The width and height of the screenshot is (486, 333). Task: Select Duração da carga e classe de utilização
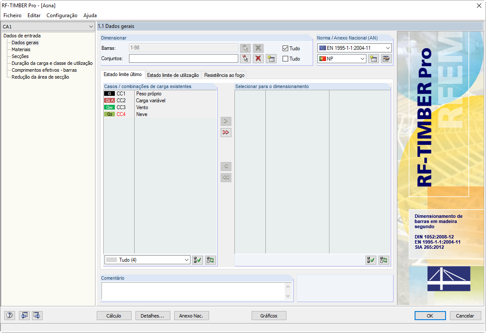tap(52, 63)
